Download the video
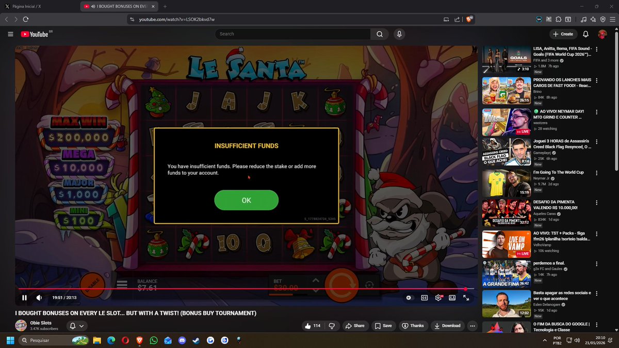619x348 pixels. pos(447,326)
